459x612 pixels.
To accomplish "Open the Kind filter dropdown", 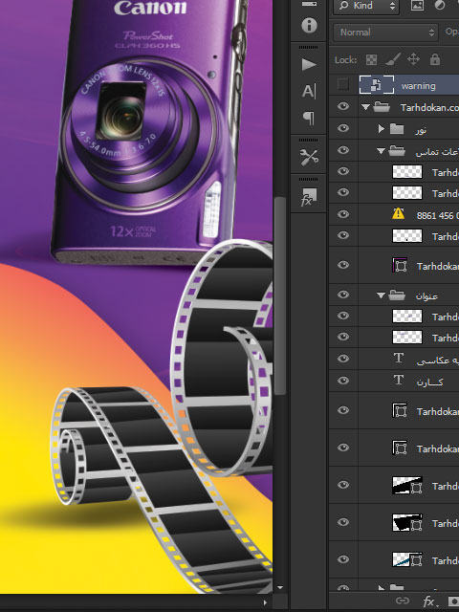I will pos(366,6).
